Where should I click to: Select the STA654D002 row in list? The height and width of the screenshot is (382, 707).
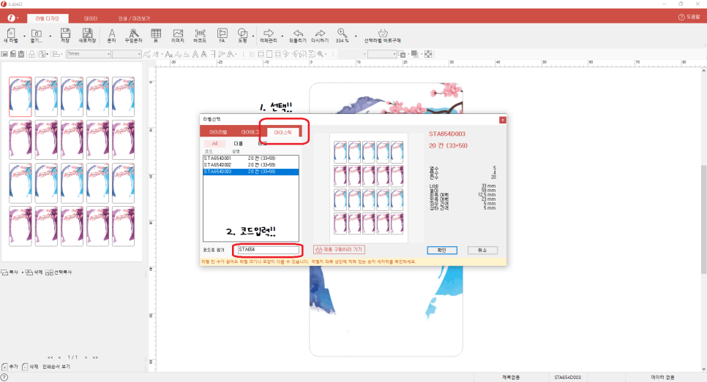pyautogui.click(x=251, y=165)
